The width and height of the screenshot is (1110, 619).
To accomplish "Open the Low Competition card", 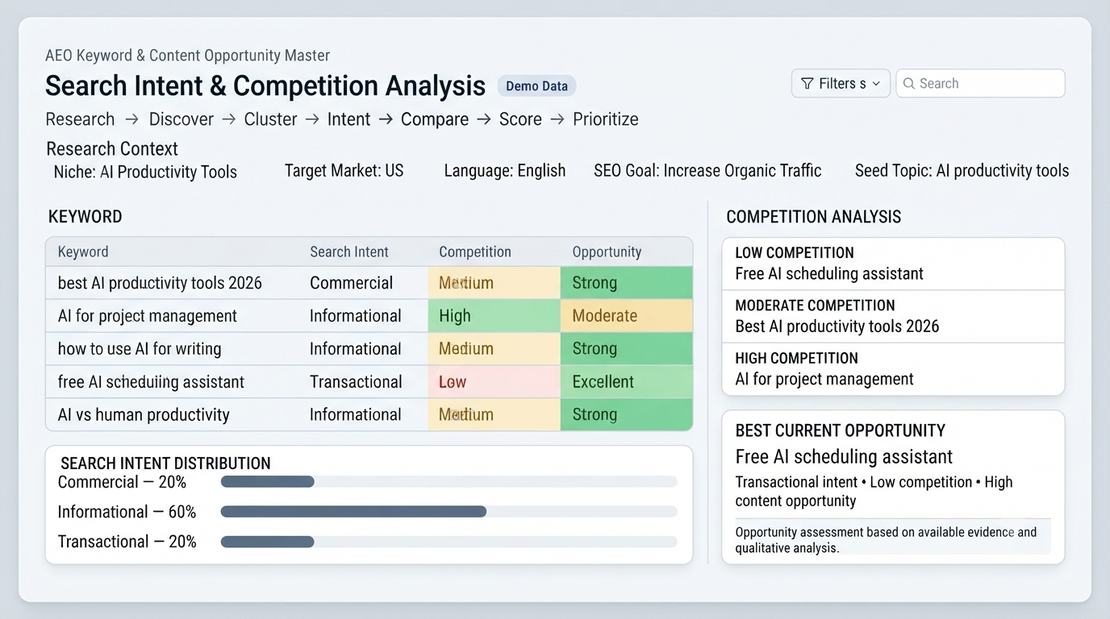I will coord(893,264).
